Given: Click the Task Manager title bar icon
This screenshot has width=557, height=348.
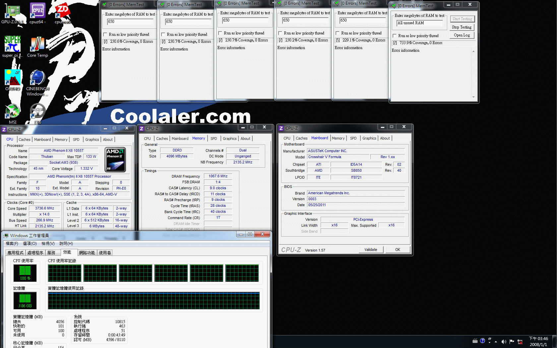Looking at the screenshot, I should [6, 235].
